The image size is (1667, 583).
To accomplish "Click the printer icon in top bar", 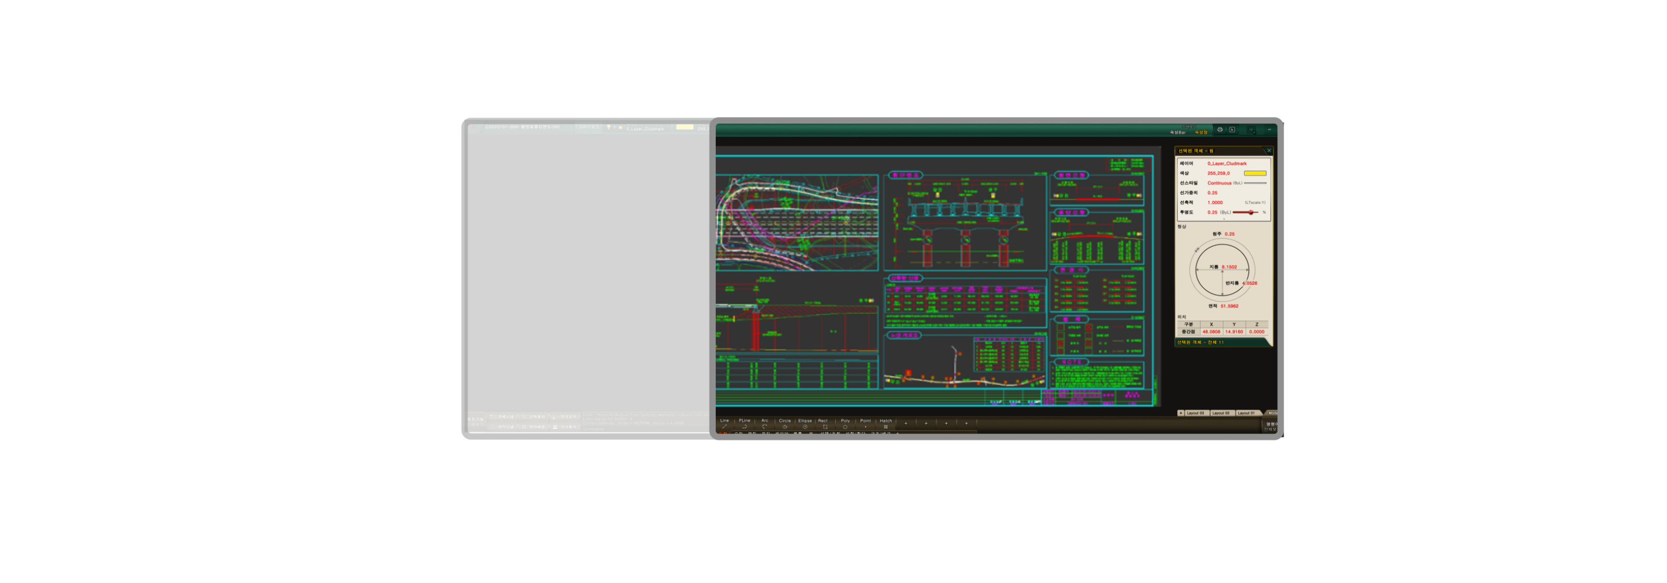I will (1220, 130).
